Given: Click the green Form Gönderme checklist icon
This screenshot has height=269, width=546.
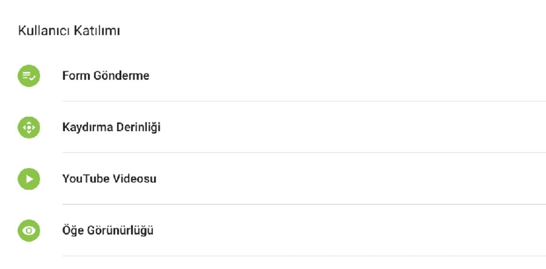Looking at the screenshot, I should 29,76.
